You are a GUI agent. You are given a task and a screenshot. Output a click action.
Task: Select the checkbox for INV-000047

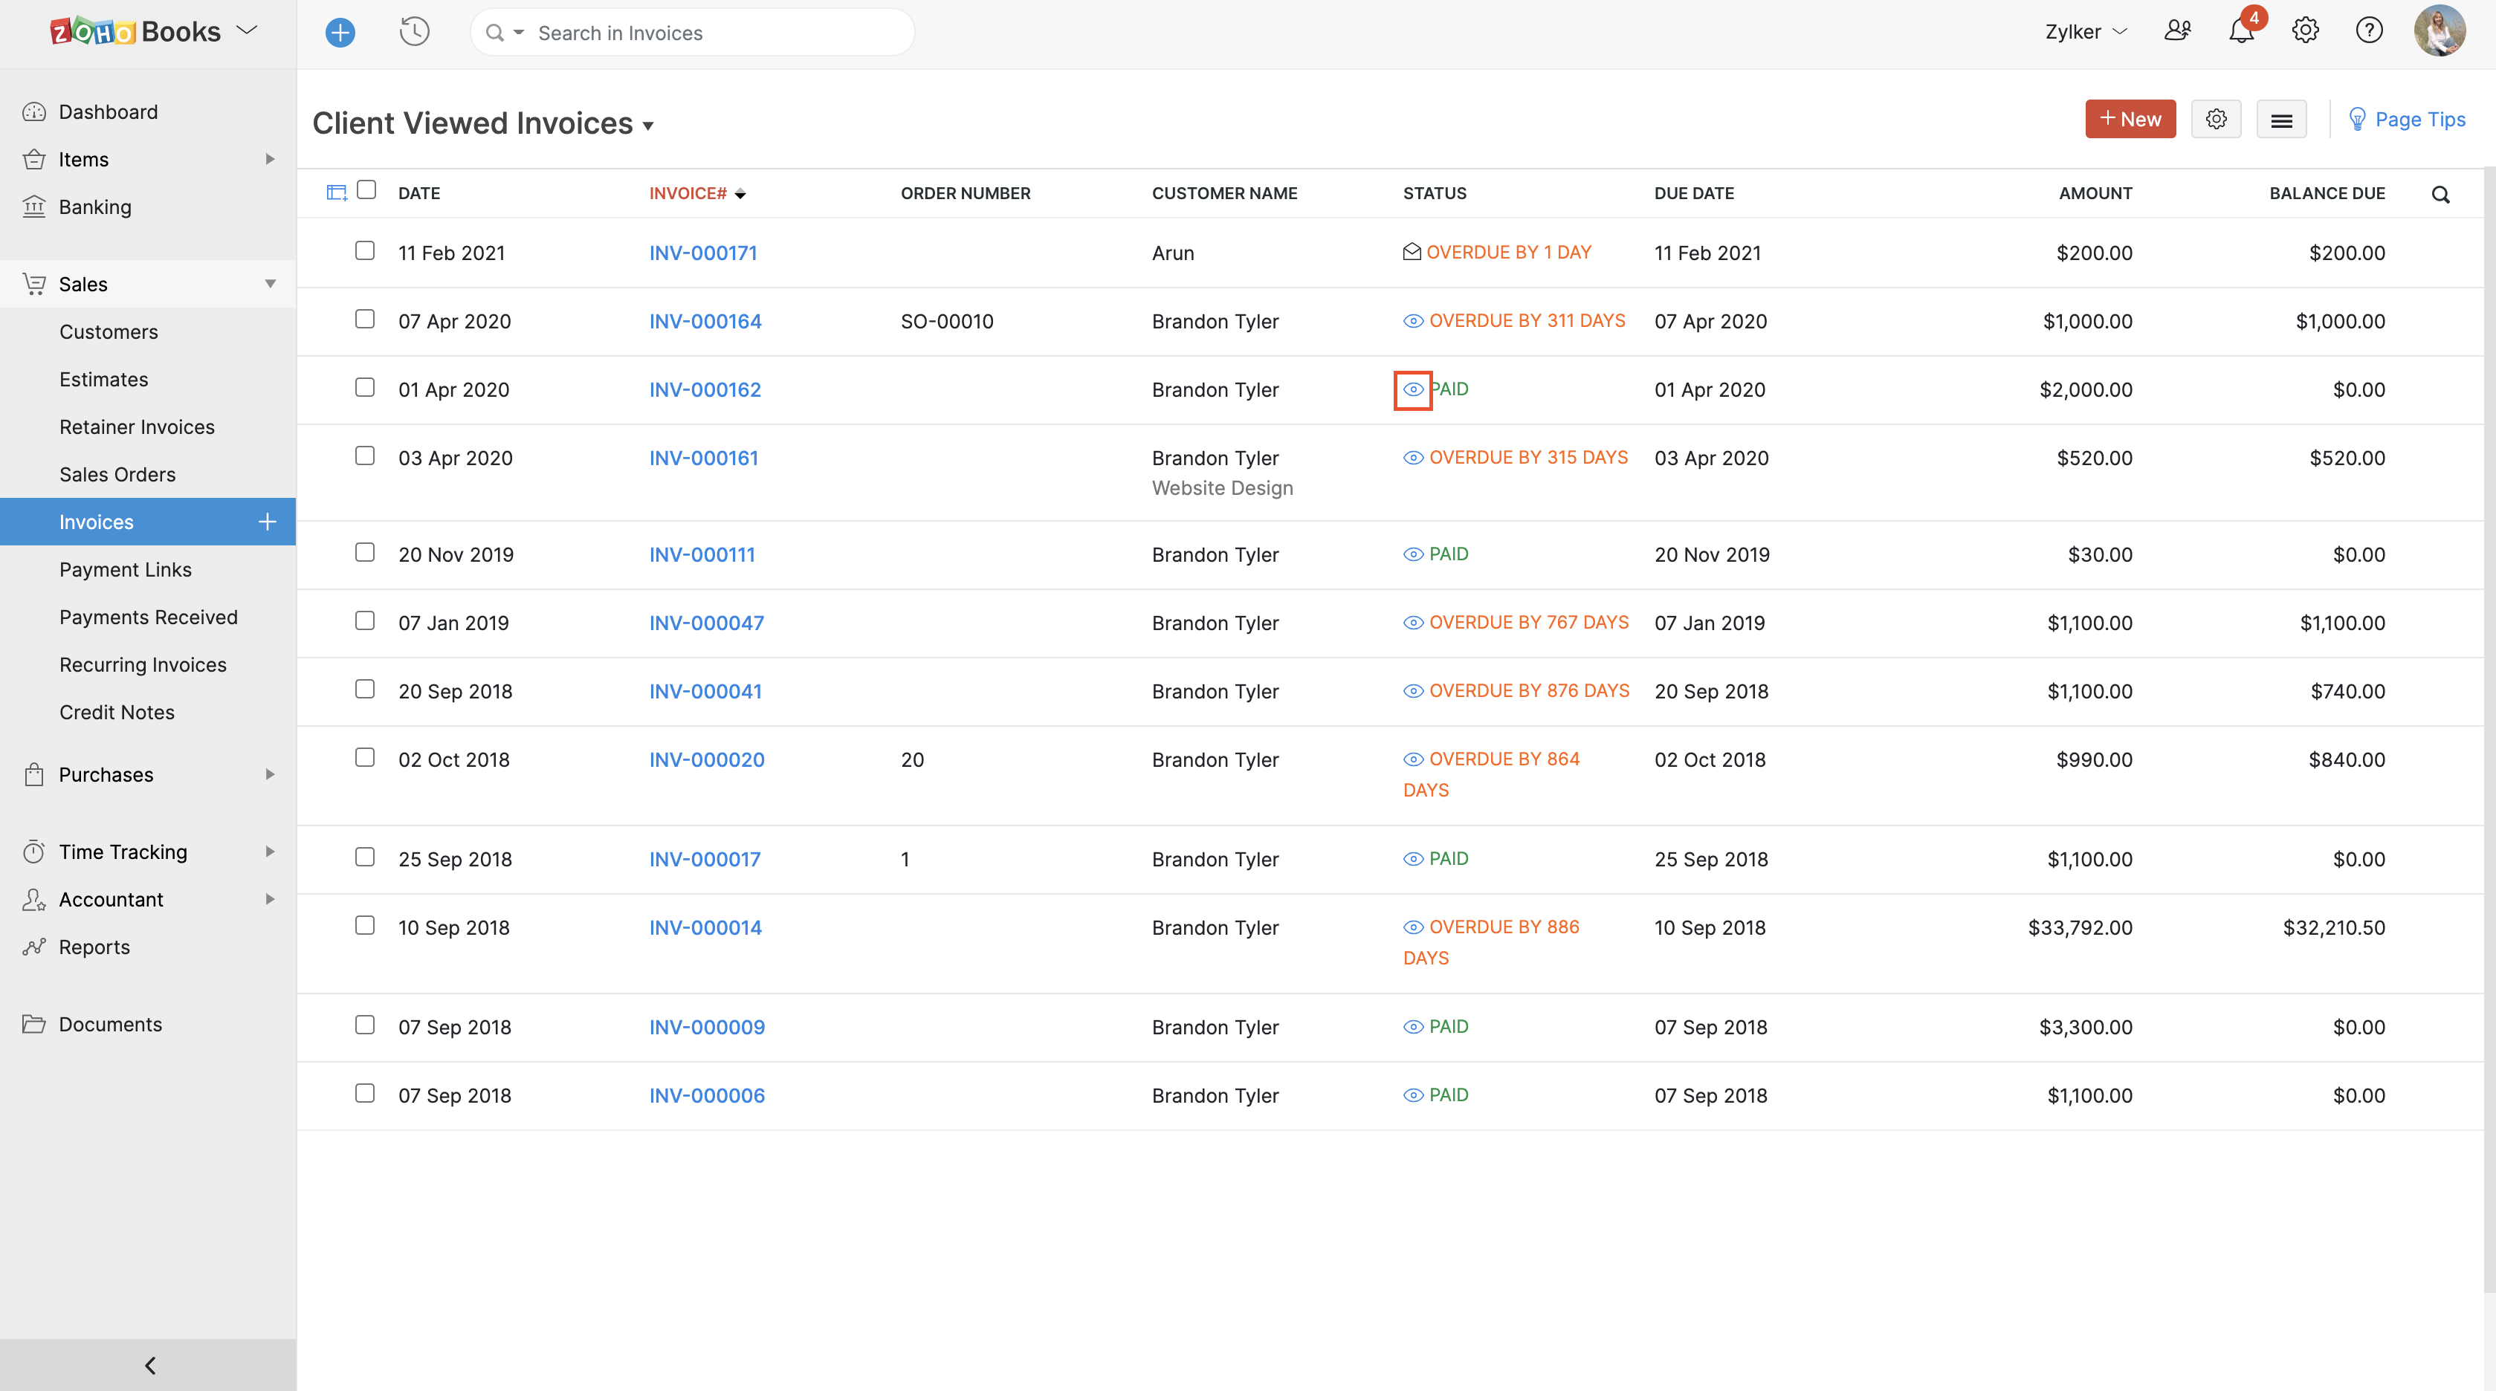(x=364, y=621)
